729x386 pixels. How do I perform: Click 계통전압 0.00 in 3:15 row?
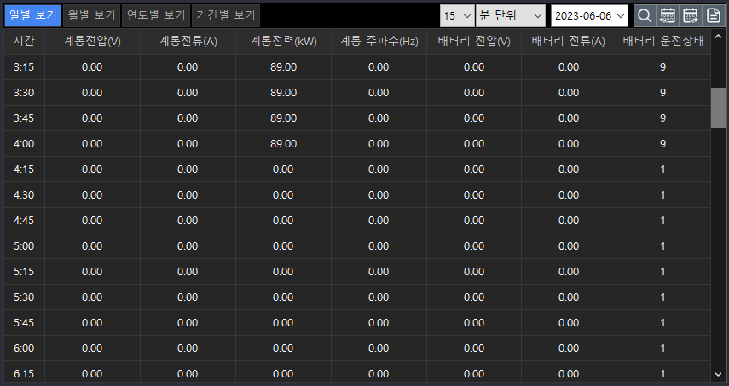92,66
